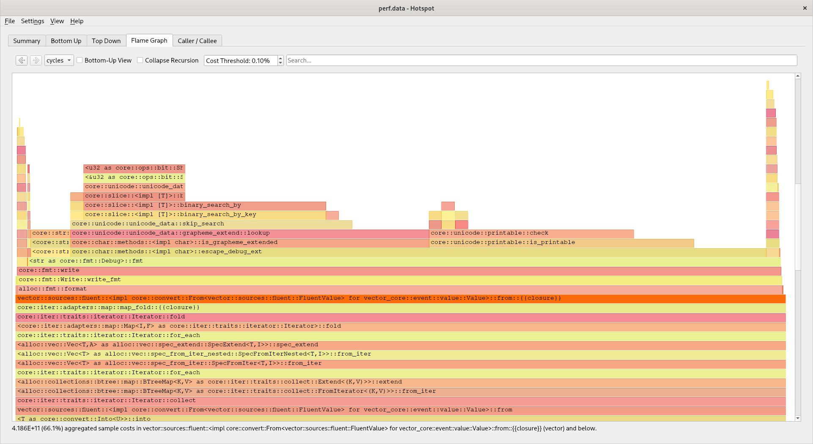Switch to the Bottom Up tab
Screen dimensions: 813x444
pos(66,41)
